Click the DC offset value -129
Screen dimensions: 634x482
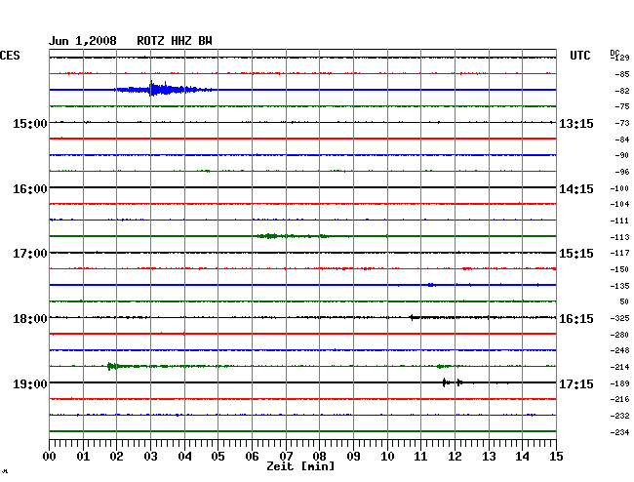pos(620,58)
